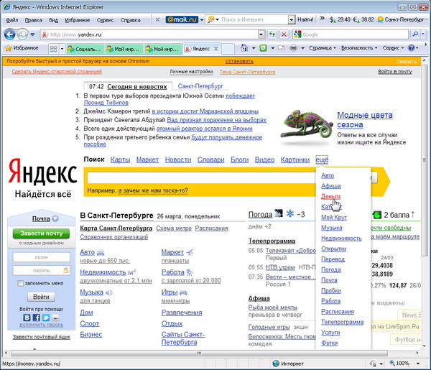The width and height of the screenshot is (431, 370).
Task: Click the main Yandex search input field
Action: [202, 178]
